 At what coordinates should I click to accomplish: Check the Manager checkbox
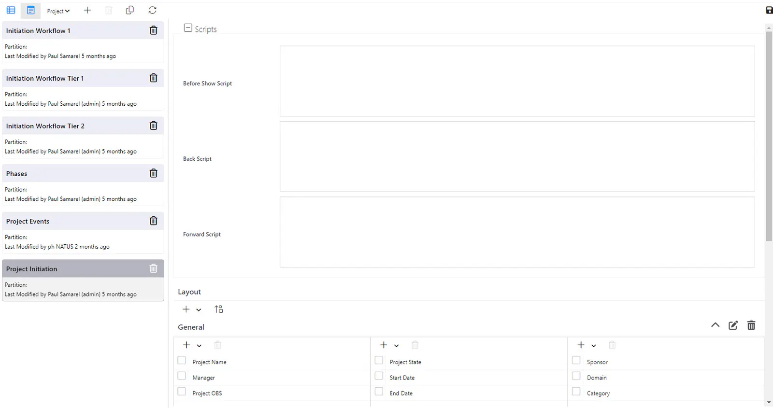click(x=182, y=376)
